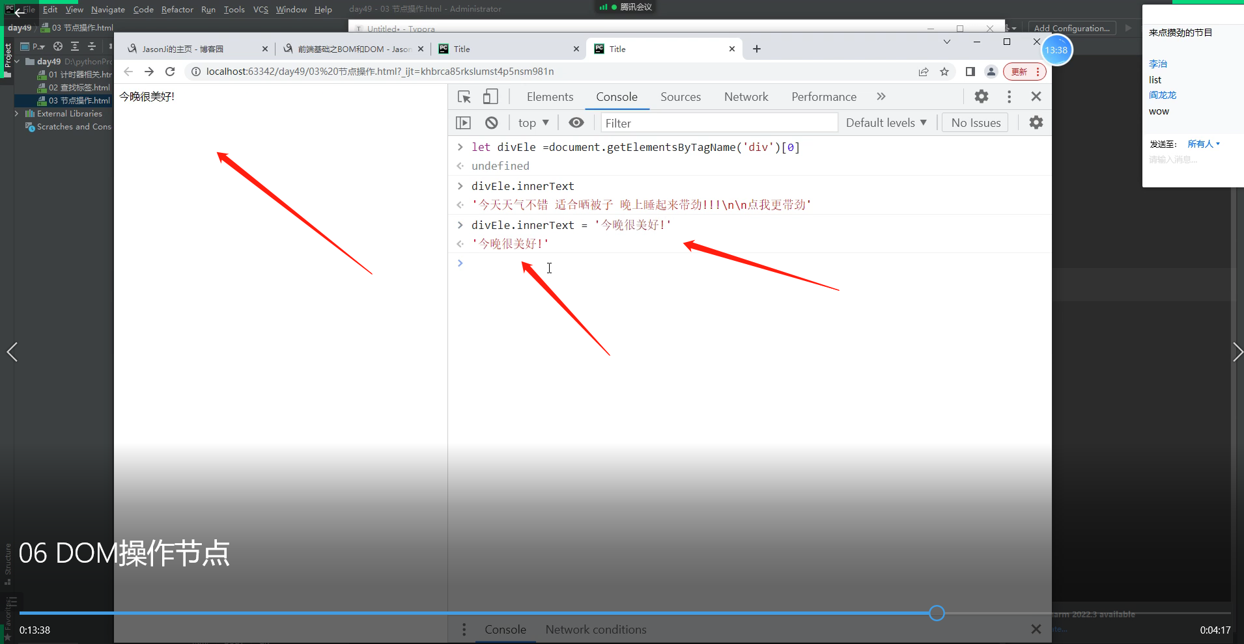Image resolution: width=1244 pixels, height=644 pixels.
Task: Open the drawer three-dot menu
Action: tap(464, 630)
